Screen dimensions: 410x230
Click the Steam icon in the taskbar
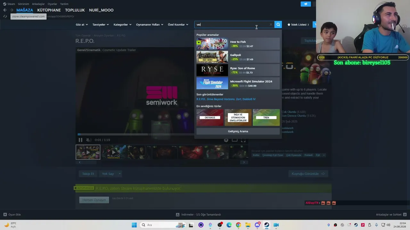click(x=266, y=225)
